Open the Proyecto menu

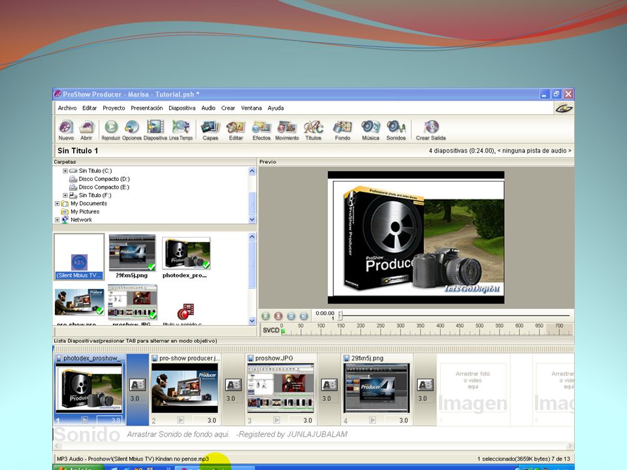[x=114, y=108]
